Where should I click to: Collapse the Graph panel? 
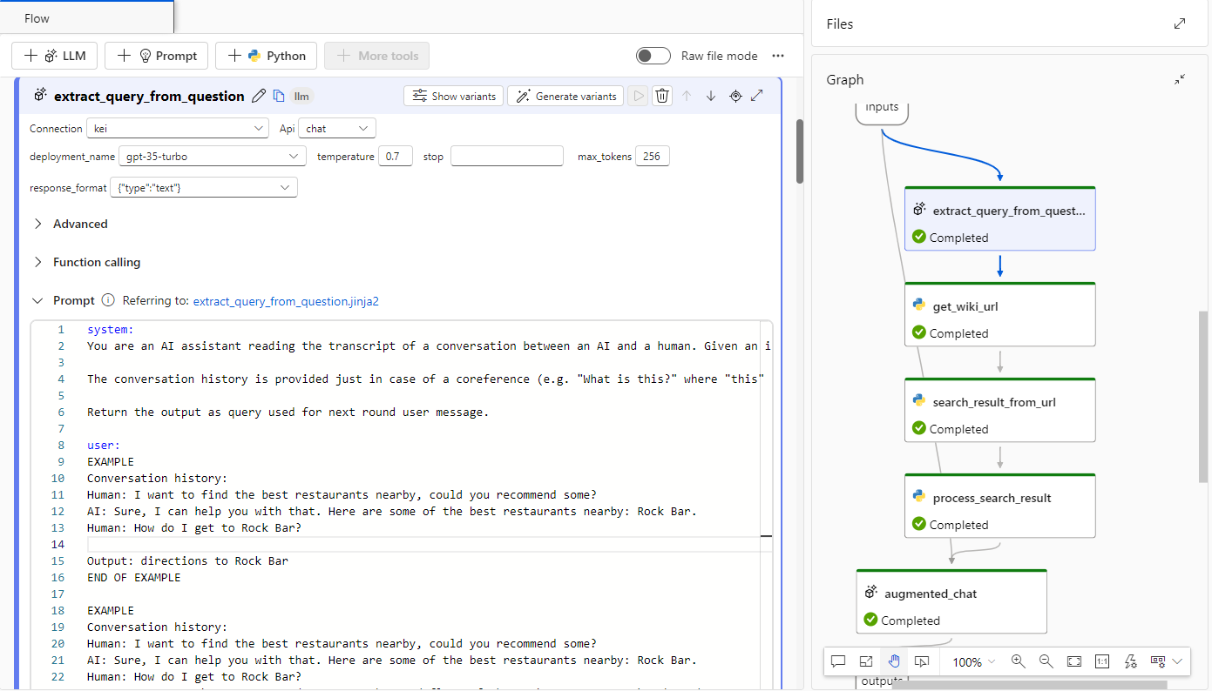point(1180,79)
